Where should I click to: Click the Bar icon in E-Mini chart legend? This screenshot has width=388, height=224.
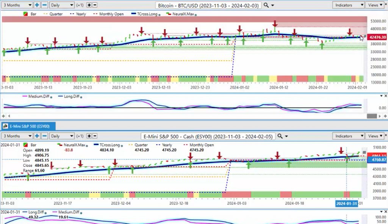(25, 145)
